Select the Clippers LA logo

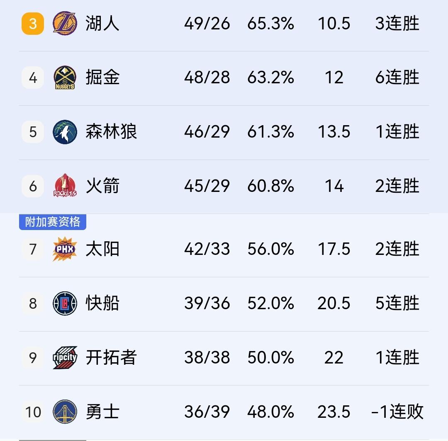tap(64, 303)
